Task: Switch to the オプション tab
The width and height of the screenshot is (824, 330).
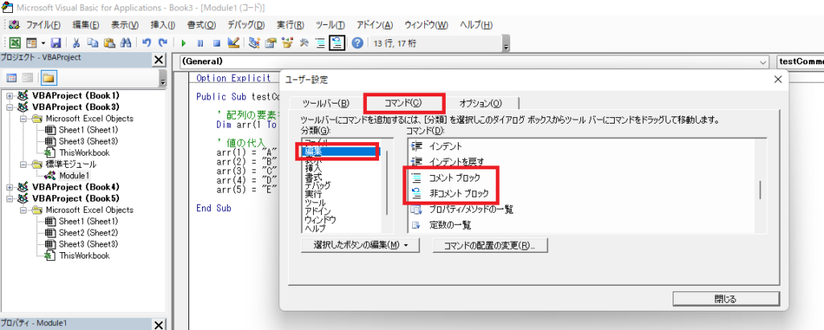Action: click(480, 104)
